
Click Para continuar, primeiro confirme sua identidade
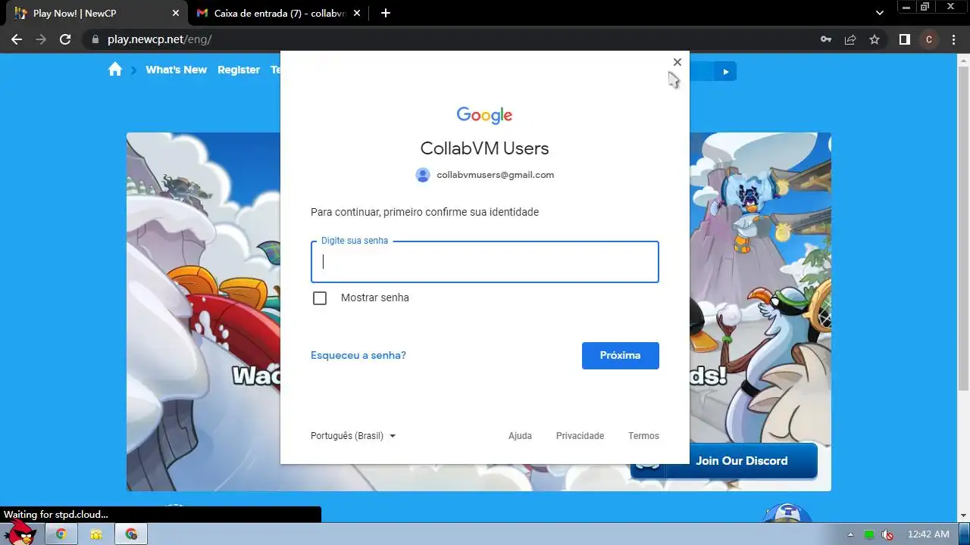425,212
